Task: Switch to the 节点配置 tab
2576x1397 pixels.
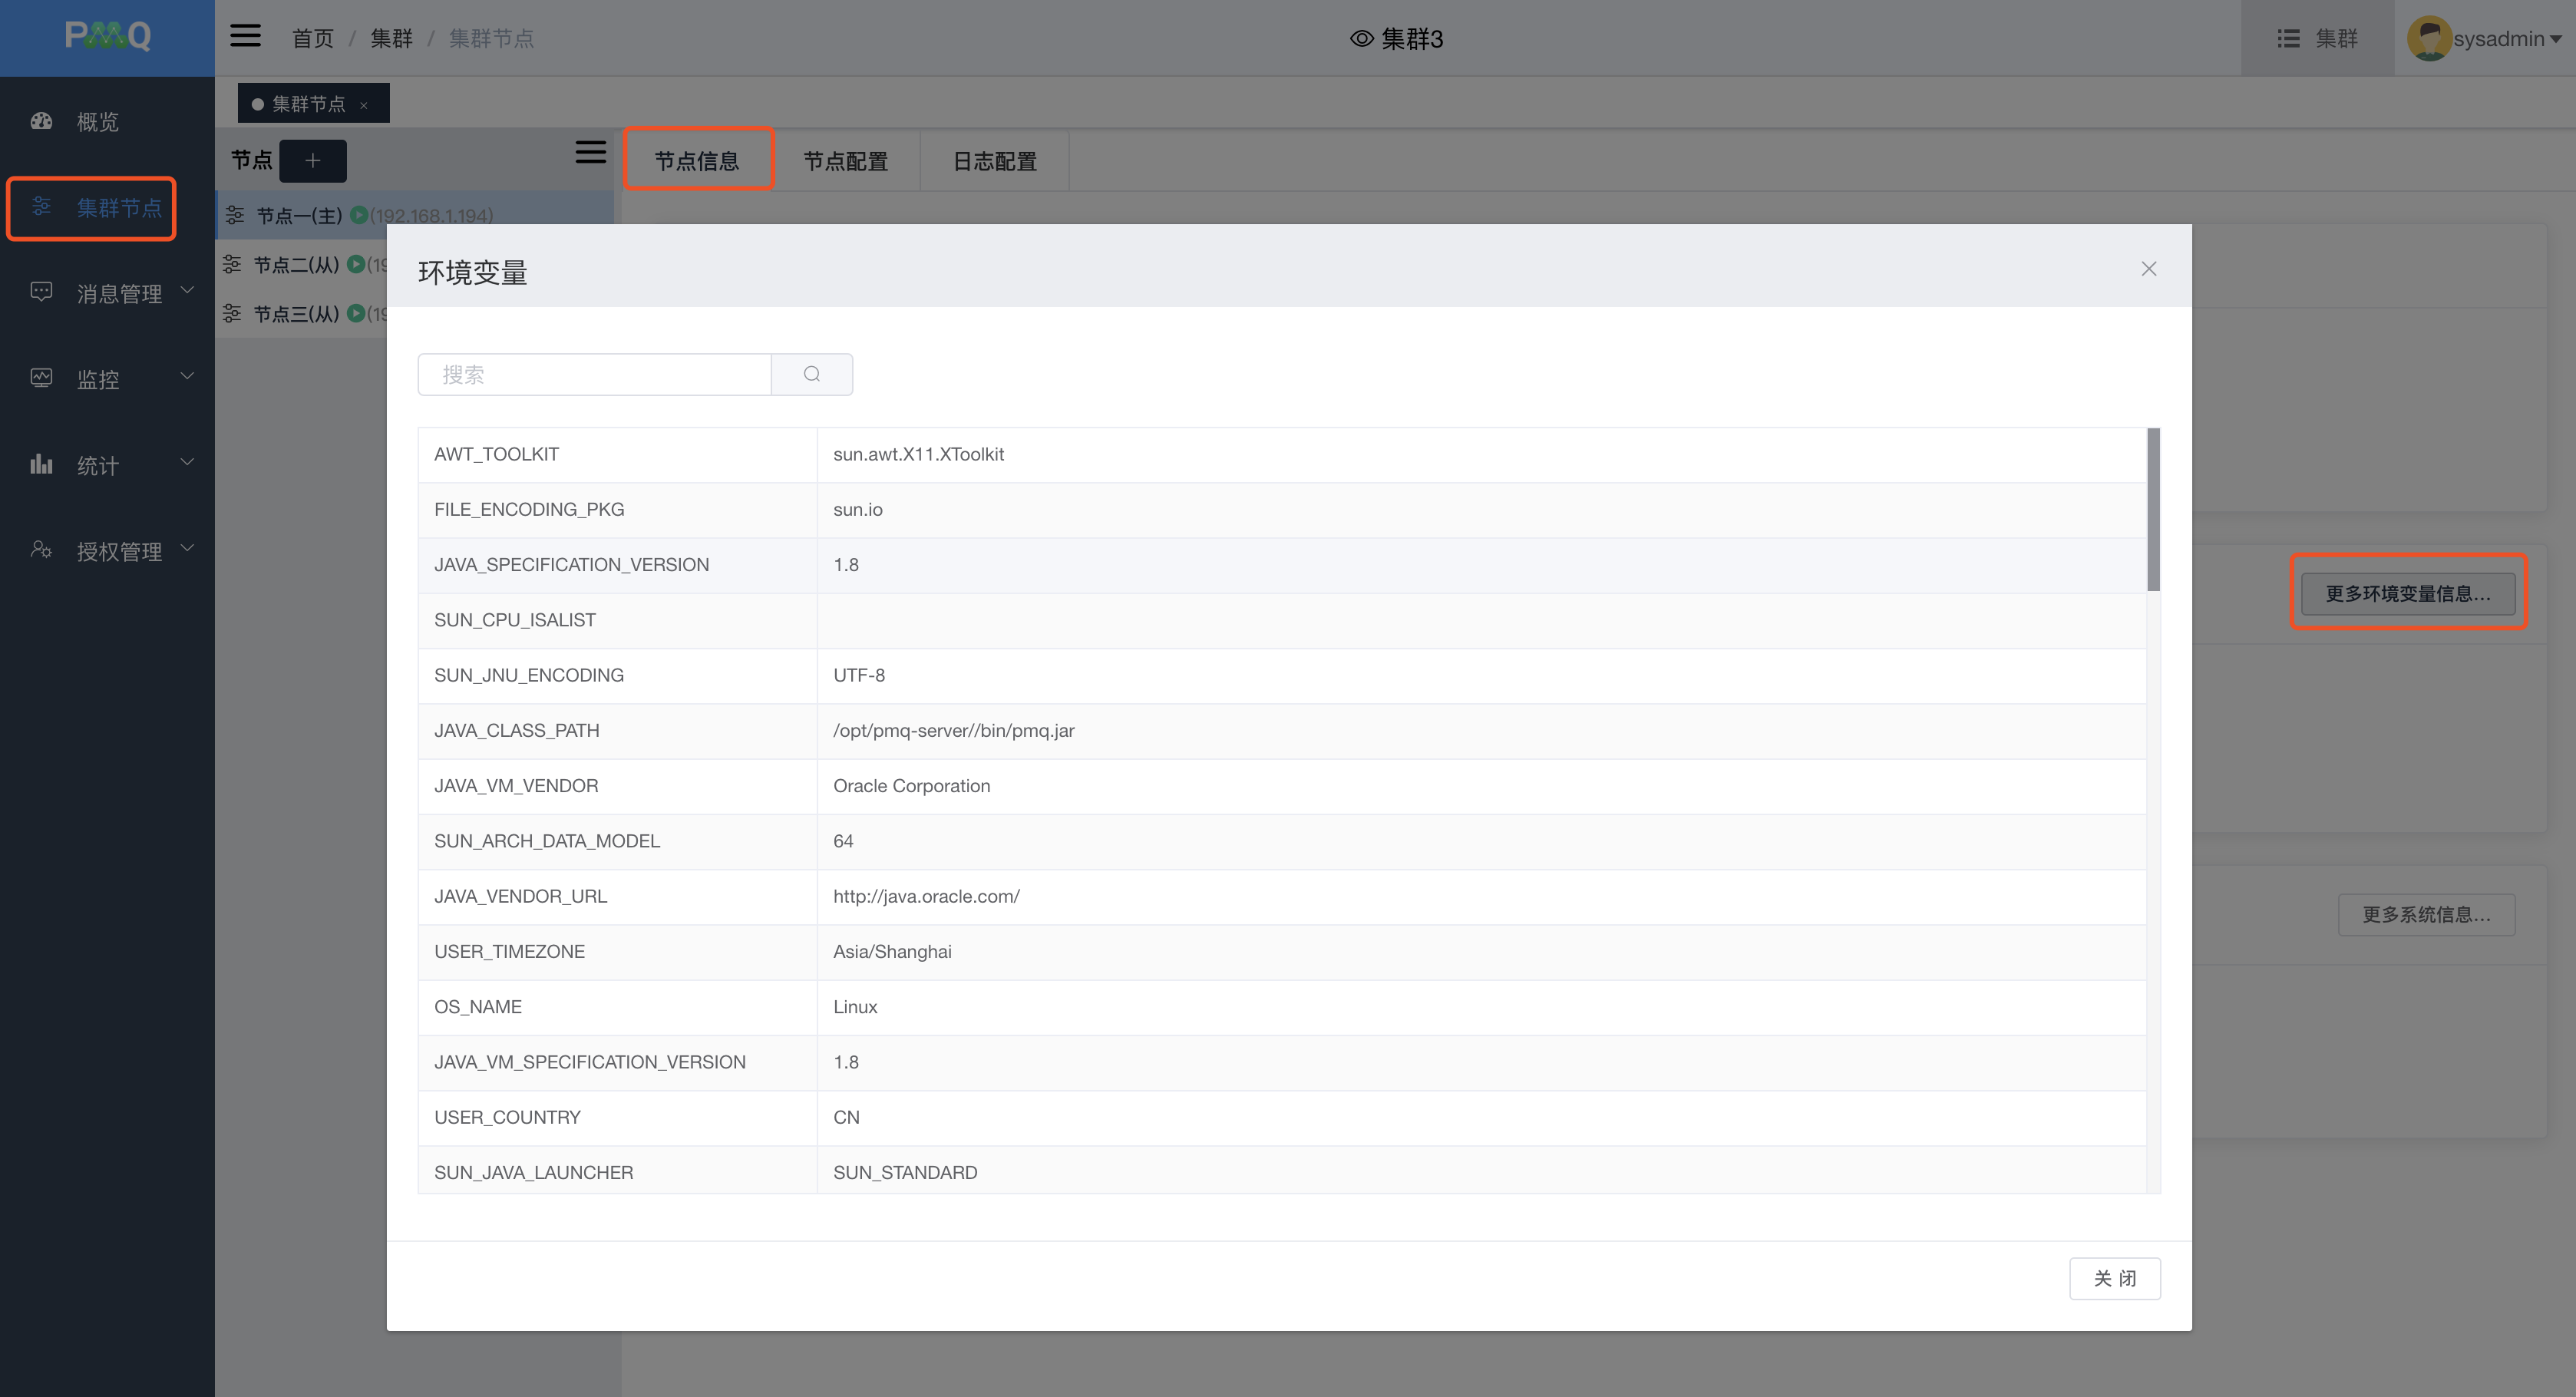Action: [845, 161]
